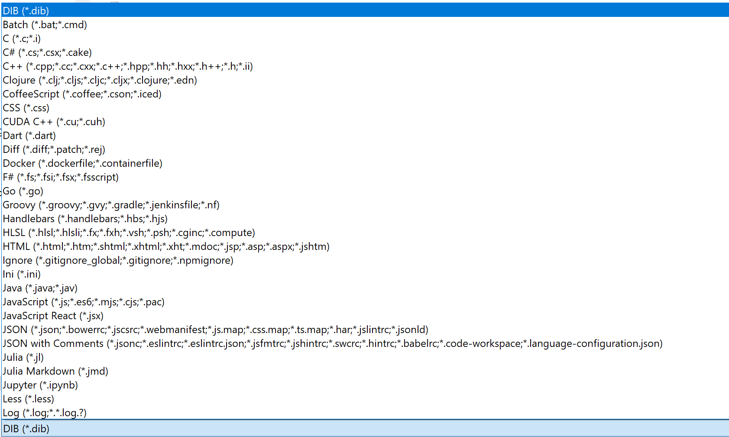This screenshot has width=729, height=437.
Task: Click the DIB (*.dib) combo box field
Action: pos(365,428)
